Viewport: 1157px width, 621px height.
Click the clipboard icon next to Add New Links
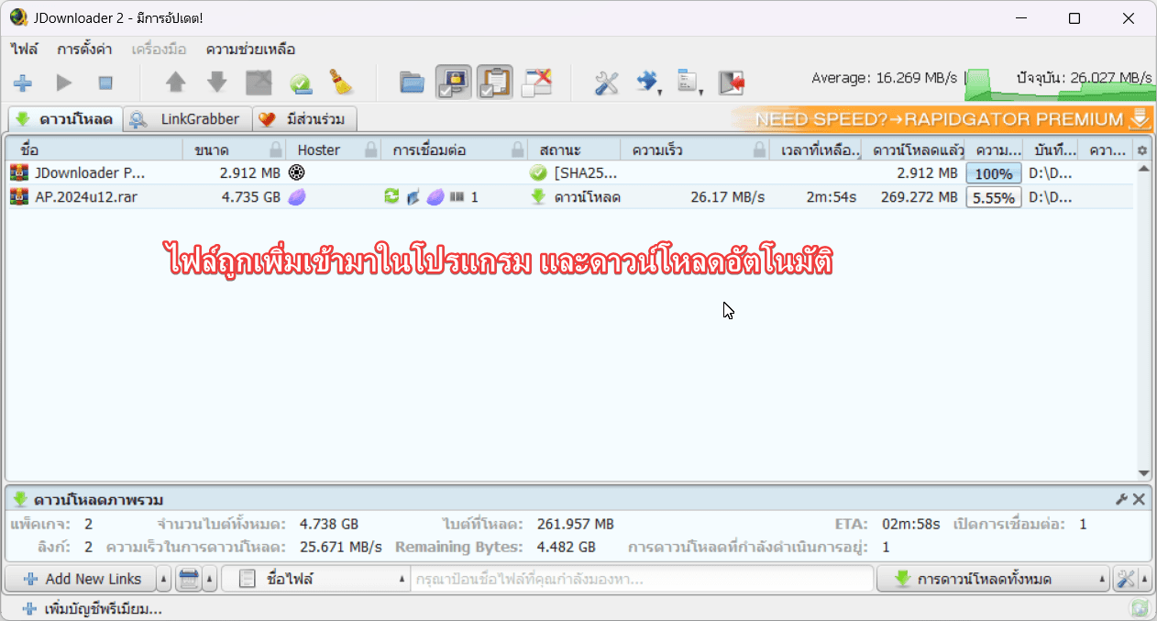pyautogui.click(x=188, y=579)
